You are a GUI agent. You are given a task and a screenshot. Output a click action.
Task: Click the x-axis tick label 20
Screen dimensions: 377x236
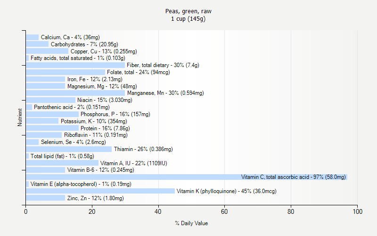(x=92, y=211)
